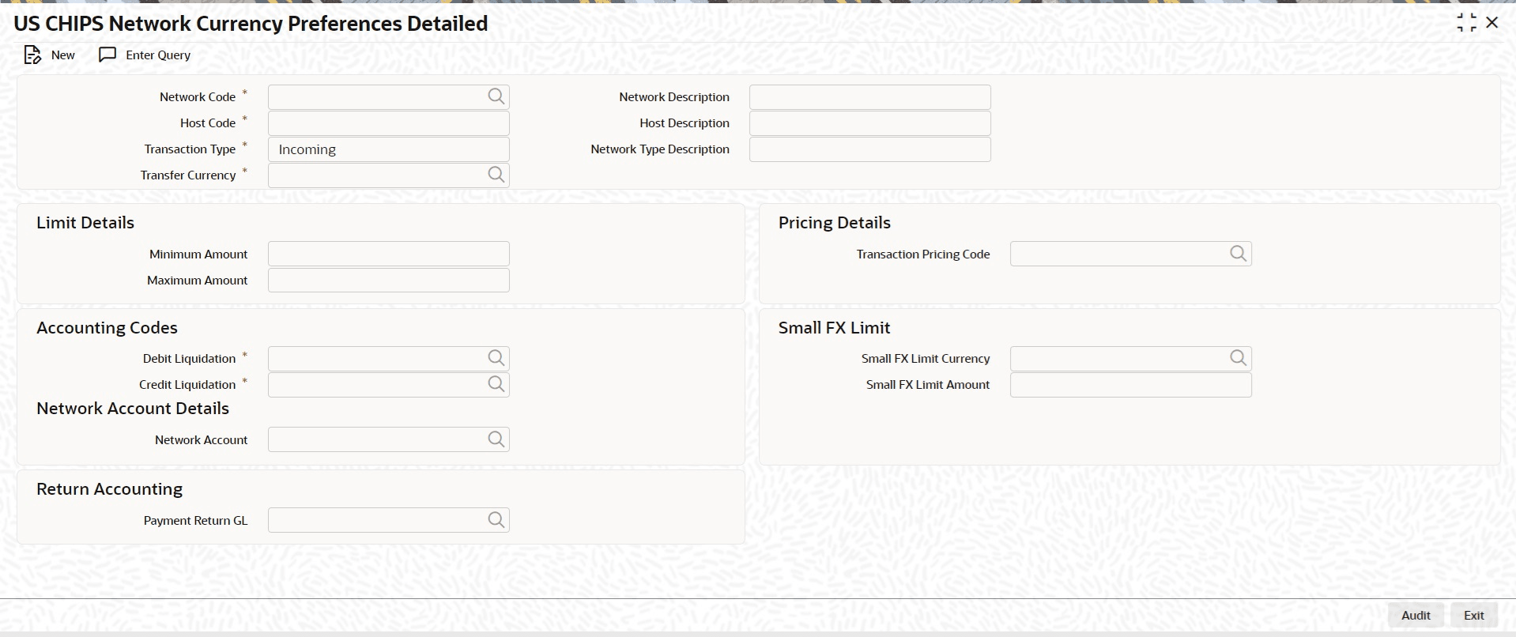Close the US CHIPS preferences window
This screenshot has height=637, width=1516.
[1492, 23]
